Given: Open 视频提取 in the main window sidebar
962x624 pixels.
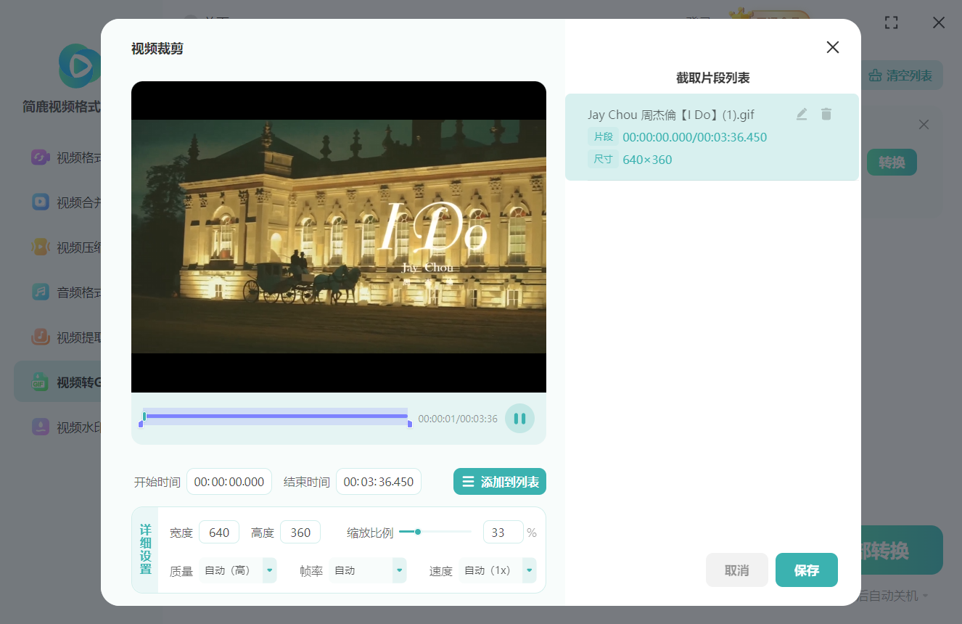Looking at the screenshot, I should click(x=66, y=337).
